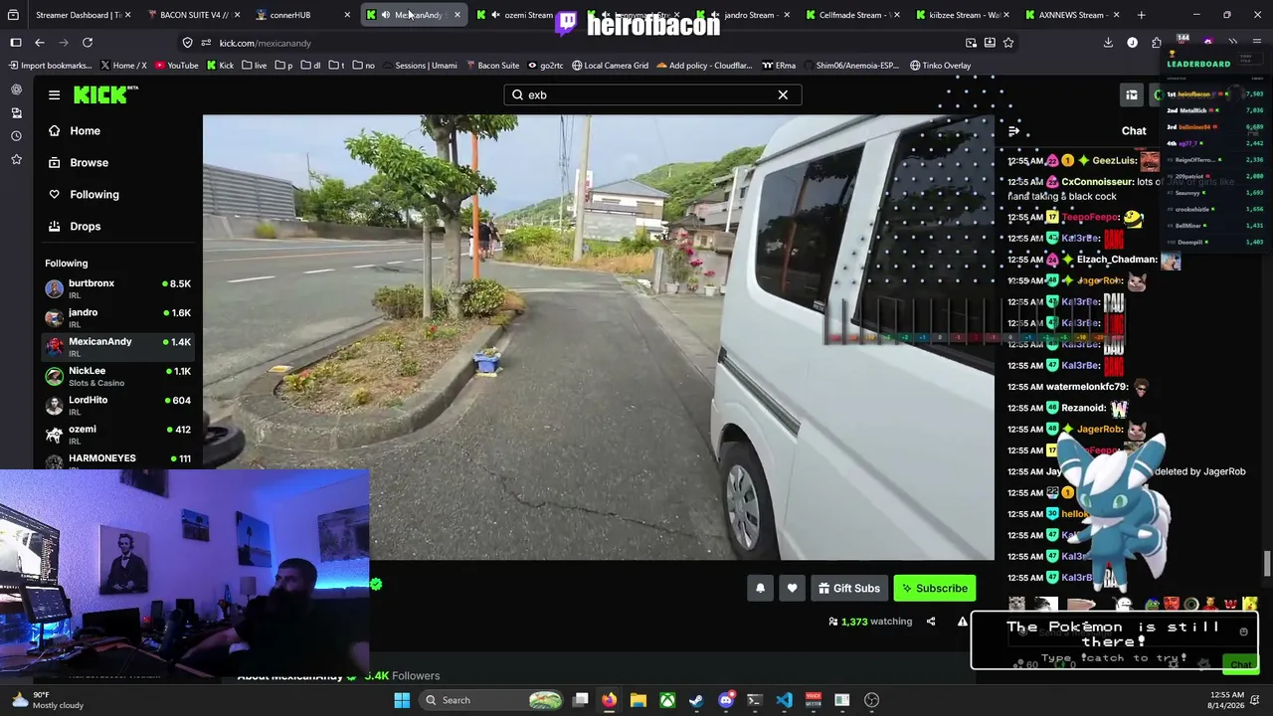The height and width of the screenshot is (716, 1273).
Task: Open Sessions | Umami bookmark
Action: pyautogui.click(x=418, y=66)
